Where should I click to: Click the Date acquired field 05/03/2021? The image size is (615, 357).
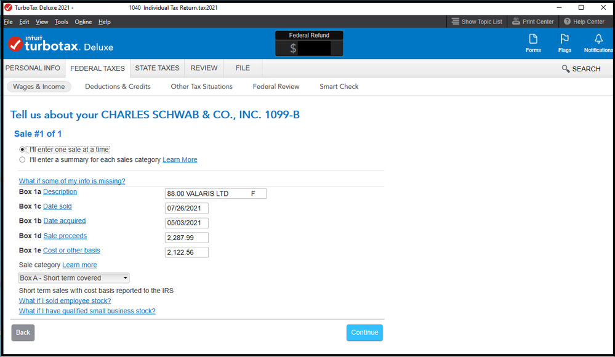pos(187,223)
